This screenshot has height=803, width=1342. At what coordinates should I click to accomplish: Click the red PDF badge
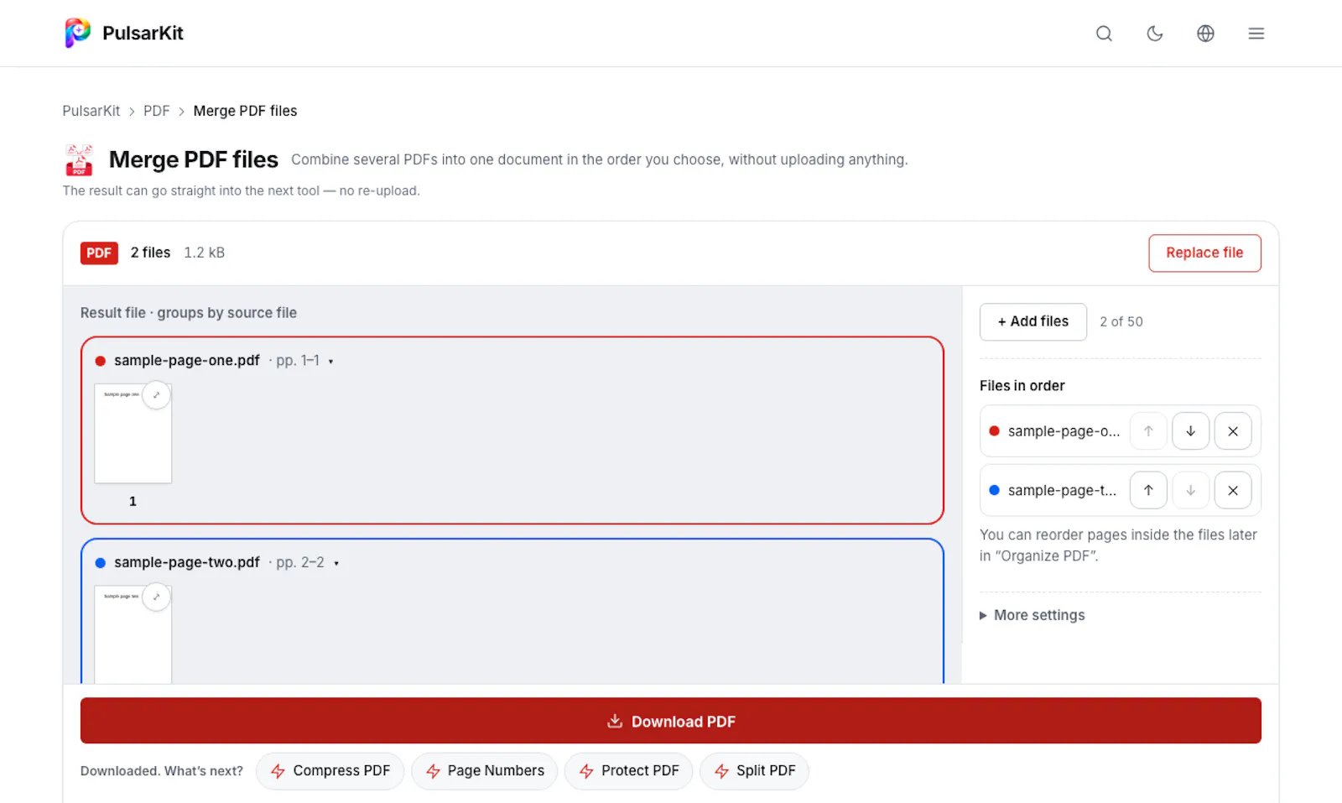[x=99, y=253]
